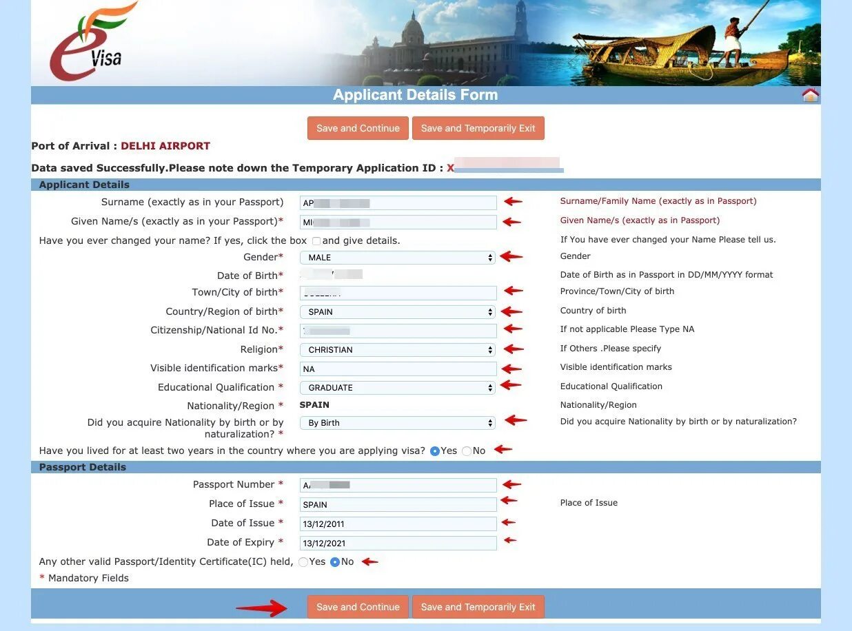The image size is (852, 631).
Task: Click hint 'If You have ever changed your Name'
Action: (668, 240)
